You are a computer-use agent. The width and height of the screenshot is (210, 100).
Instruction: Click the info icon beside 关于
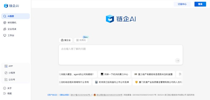tap(5, 88)
